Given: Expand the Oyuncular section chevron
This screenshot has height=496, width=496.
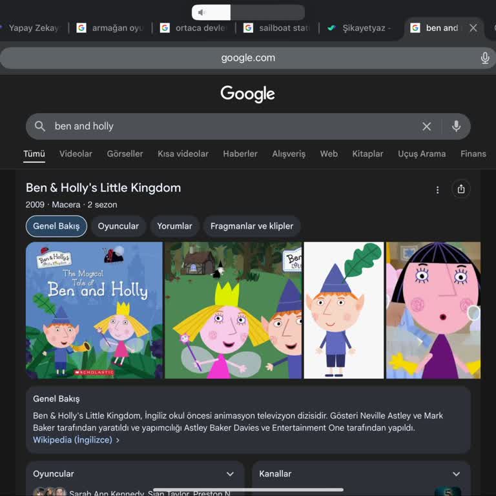Looking at the screenshot, I should [230, 474].
